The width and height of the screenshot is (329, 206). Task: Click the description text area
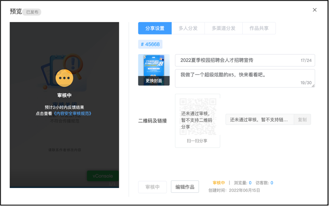[245, 78]
